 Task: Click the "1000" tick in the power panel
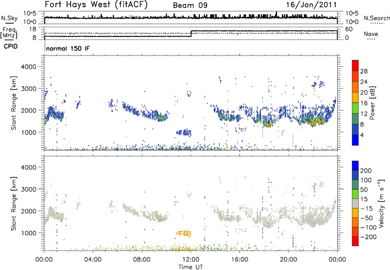(28, 132)
